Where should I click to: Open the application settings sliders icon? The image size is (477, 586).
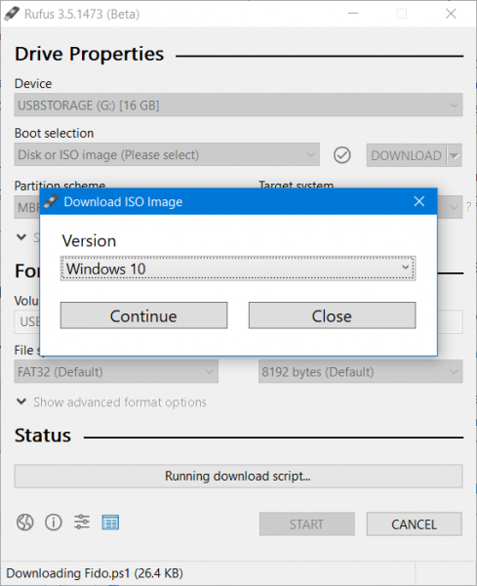click(82, 522)
